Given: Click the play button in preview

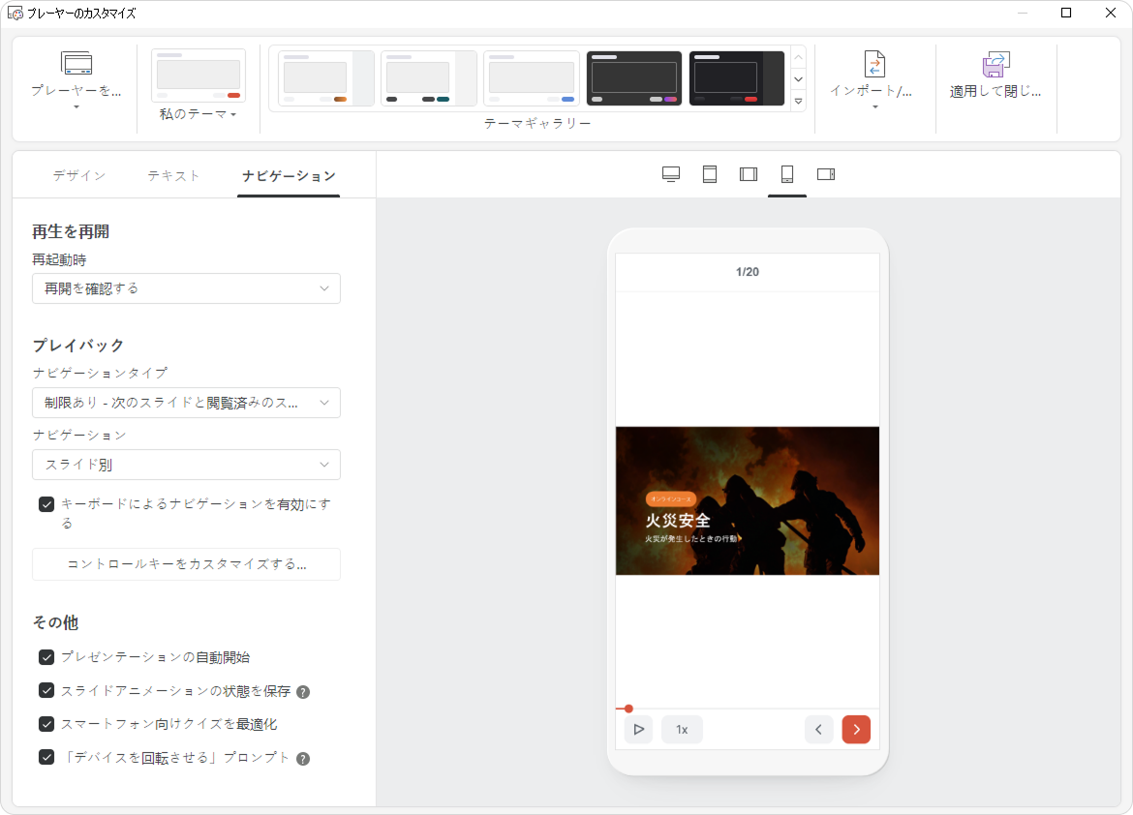Looking at the screenshot, I should click(639, 730).
